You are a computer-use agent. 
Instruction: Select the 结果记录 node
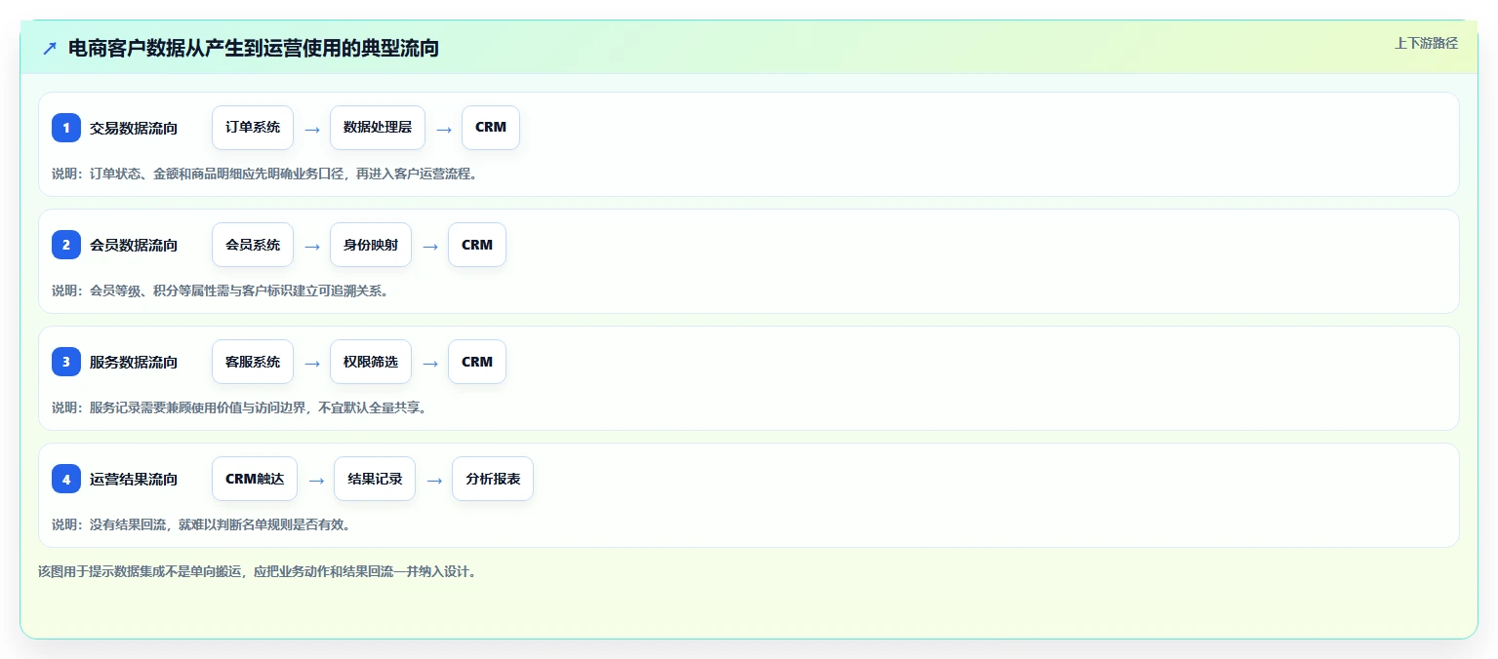click(x=375, y=479)
